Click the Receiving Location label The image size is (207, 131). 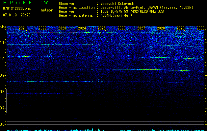click(x=77, y=8)
